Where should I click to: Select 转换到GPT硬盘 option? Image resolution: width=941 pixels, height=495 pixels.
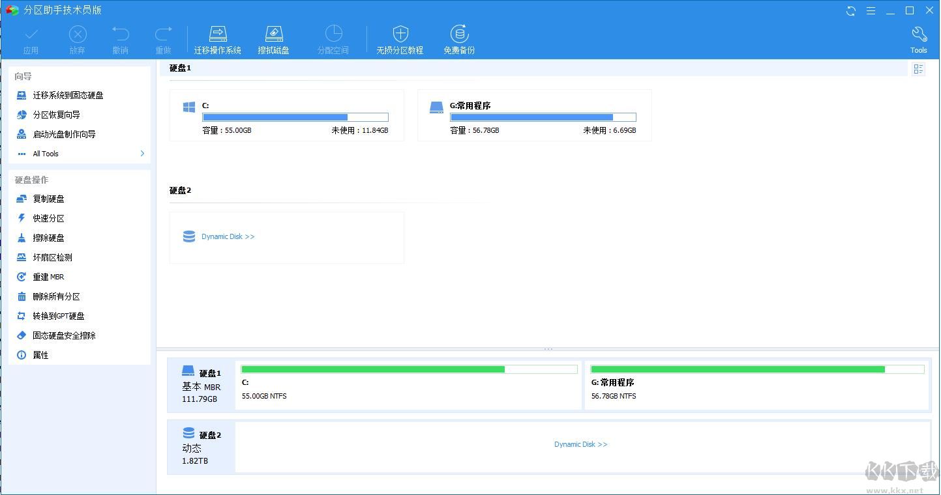point(58,316)
